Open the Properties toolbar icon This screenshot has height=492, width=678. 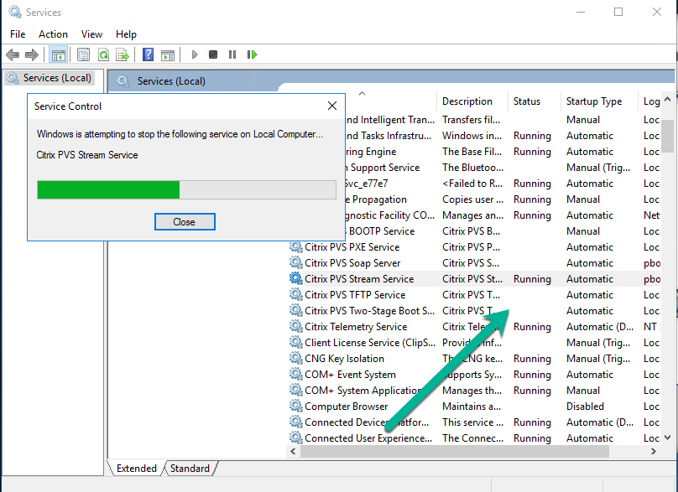coord(83,54)
